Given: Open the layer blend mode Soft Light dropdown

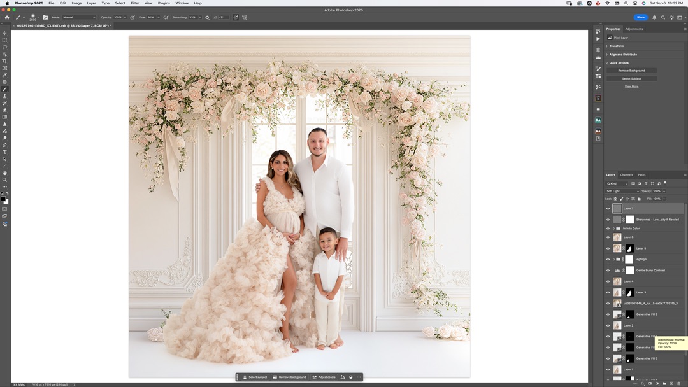Looking at the screenshot, I should point(622,191).
